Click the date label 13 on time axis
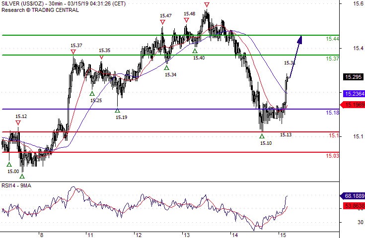 185,235
